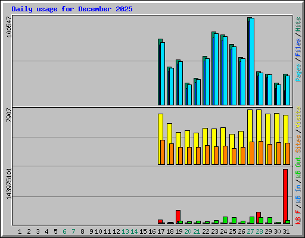Click green weekend day 14 label
The image size is (305, 238).
[134, 231]
